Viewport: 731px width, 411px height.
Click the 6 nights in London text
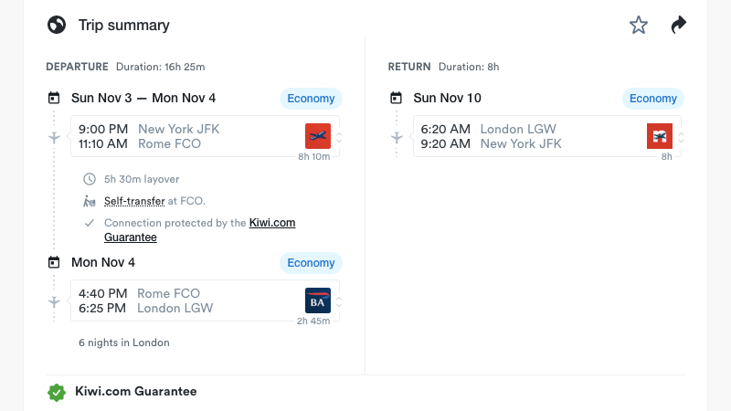[x=124, y=342]
